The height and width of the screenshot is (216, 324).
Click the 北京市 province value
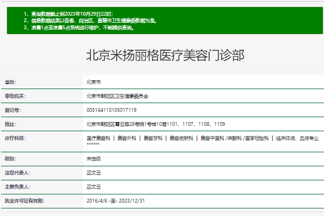tap(94, 82)
